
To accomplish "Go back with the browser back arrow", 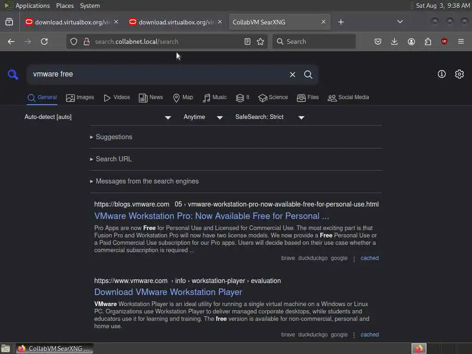I will [11, 41].
